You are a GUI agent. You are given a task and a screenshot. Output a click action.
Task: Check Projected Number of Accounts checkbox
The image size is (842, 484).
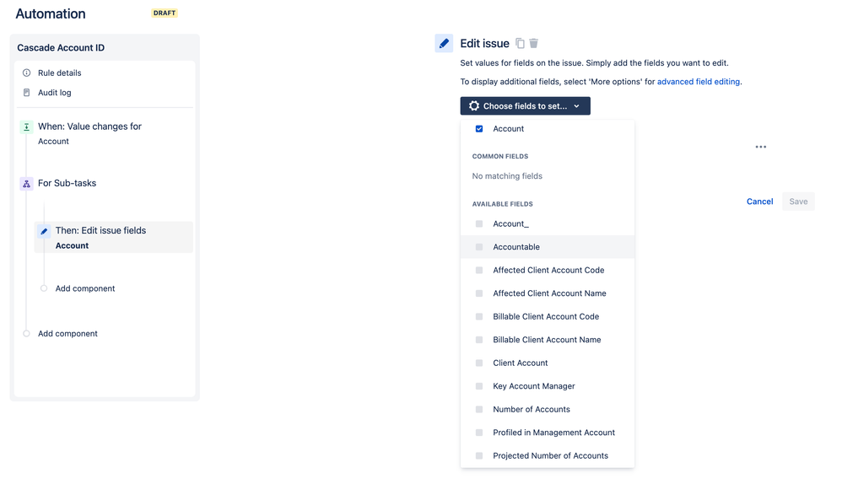[x=479, y=455]
